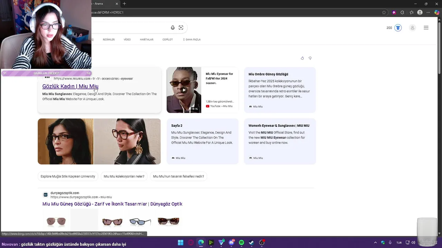Open Sayfa 2 result card

point(202,141)
